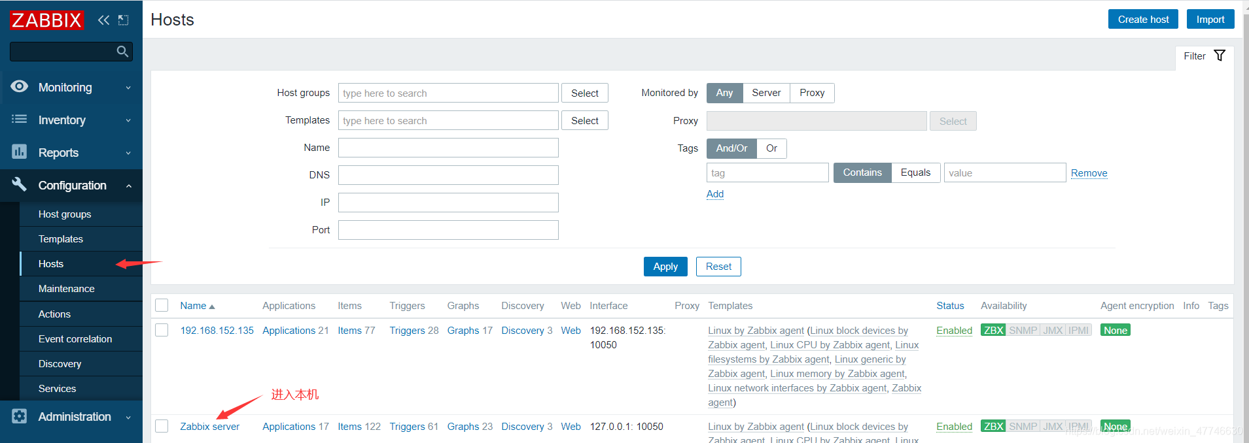Click the Inventory list icon

pyautogui.click(x=20, y=119)
